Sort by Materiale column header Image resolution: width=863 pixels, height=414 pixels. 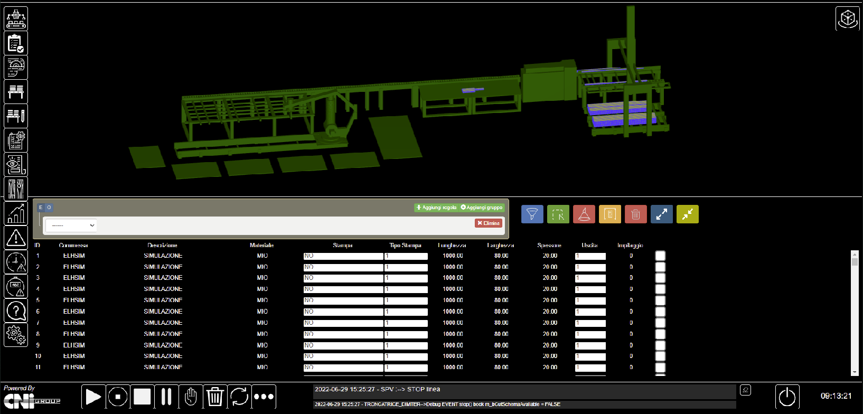[x=262, y=246]
